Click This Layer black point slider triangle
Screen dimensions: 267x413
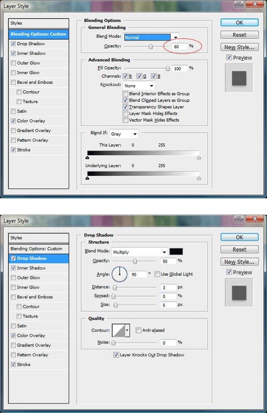(x=87, y=158)
